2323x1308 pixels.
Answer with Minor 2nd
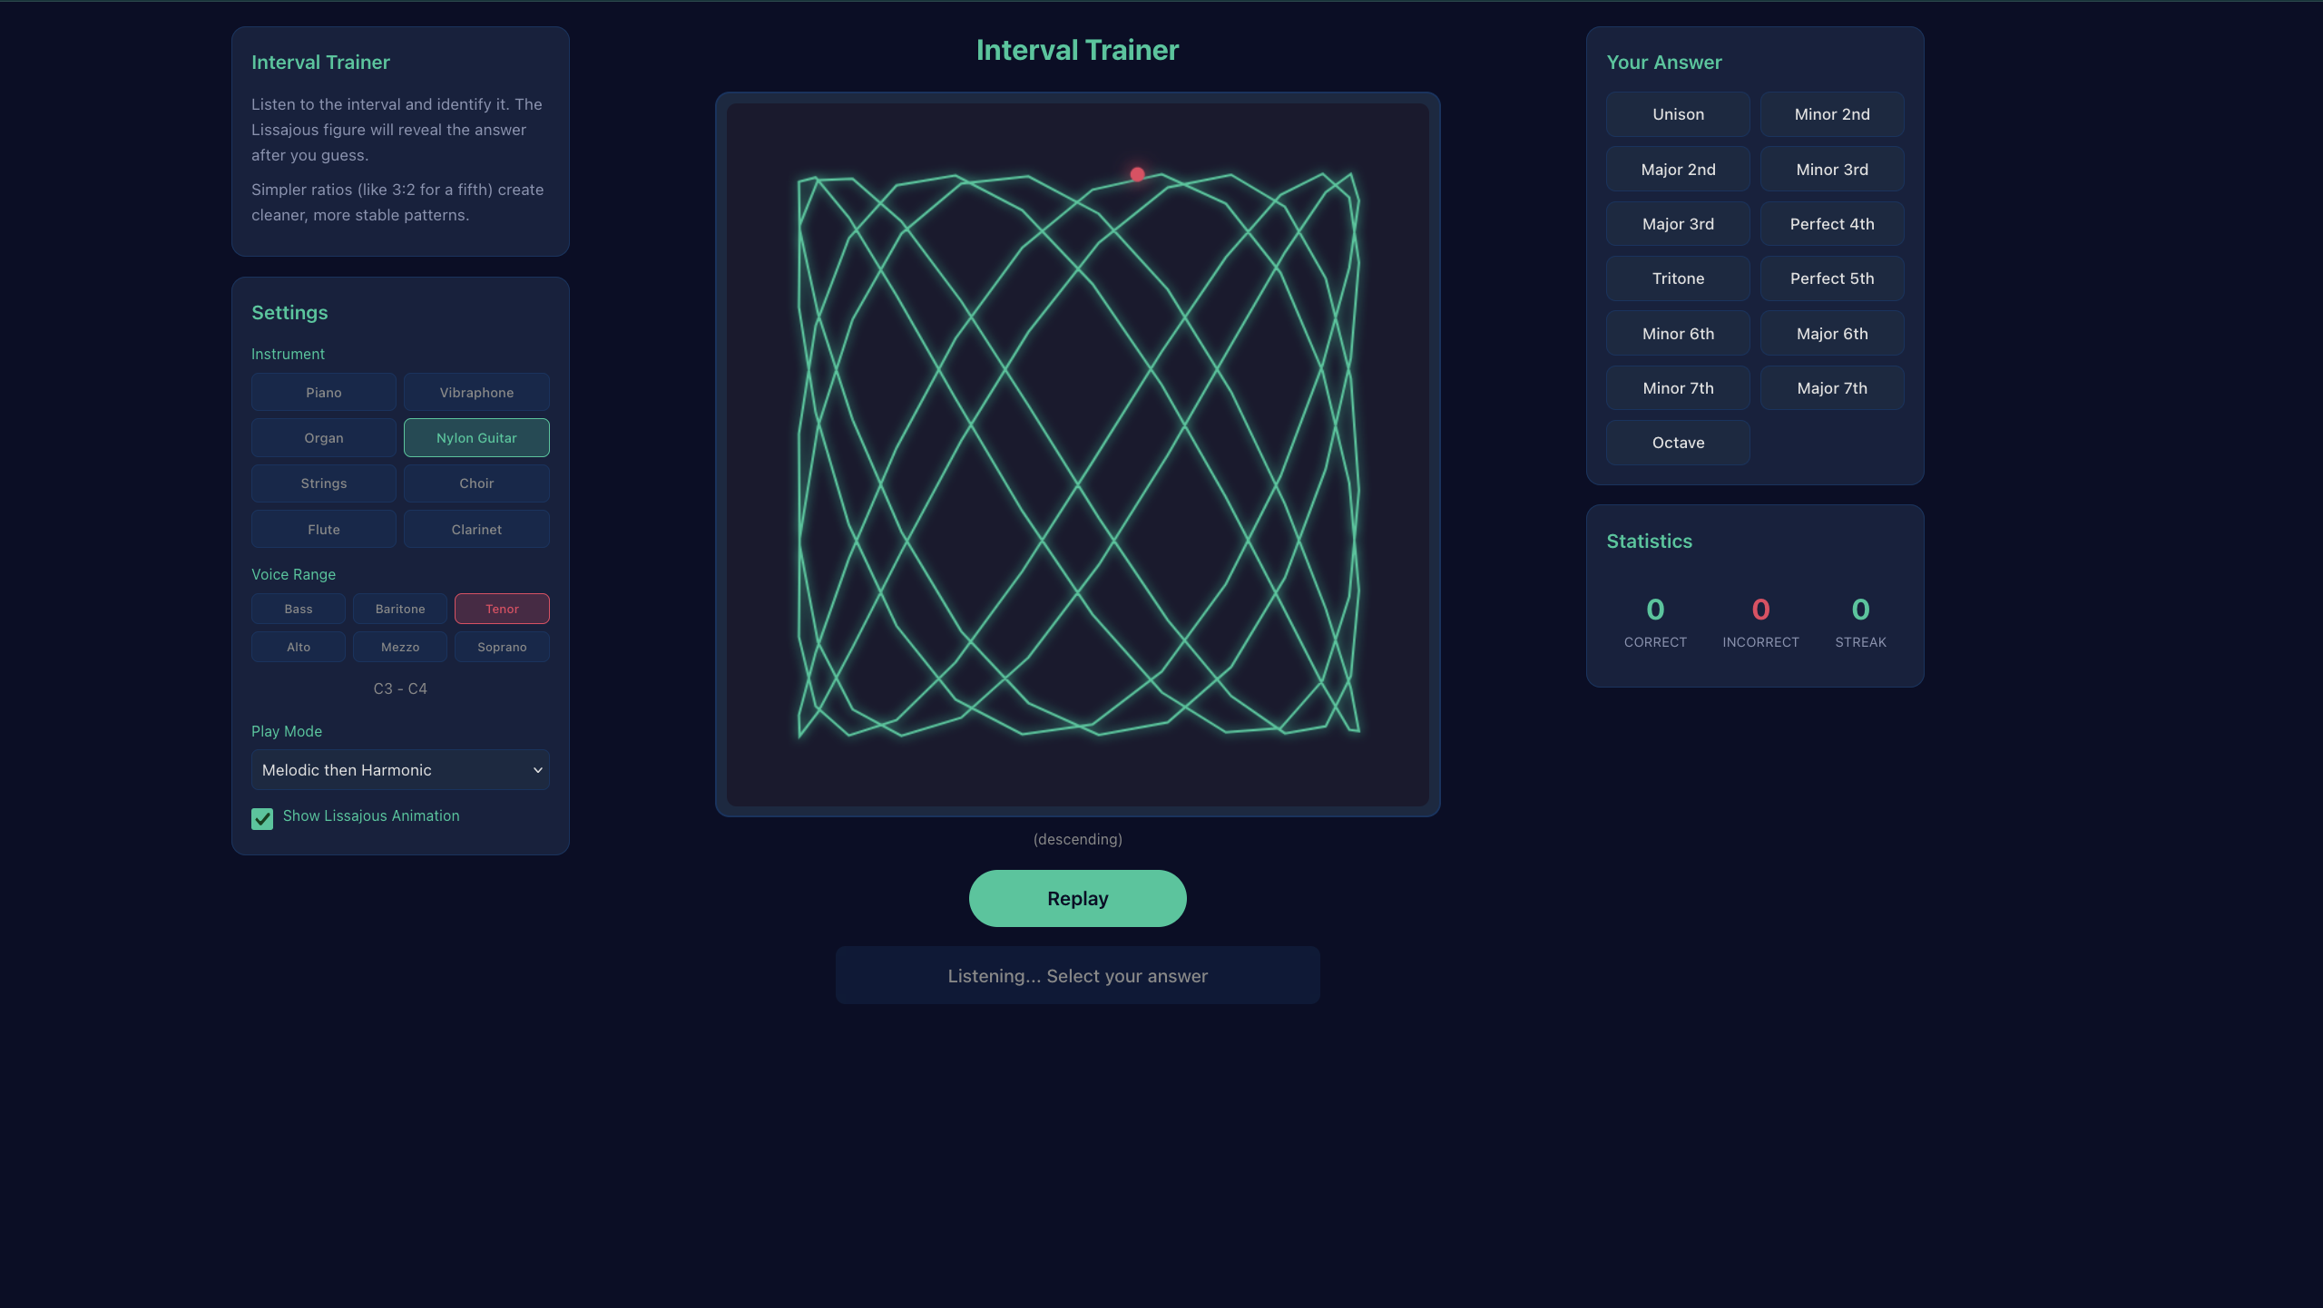[x=1832, y=114]
